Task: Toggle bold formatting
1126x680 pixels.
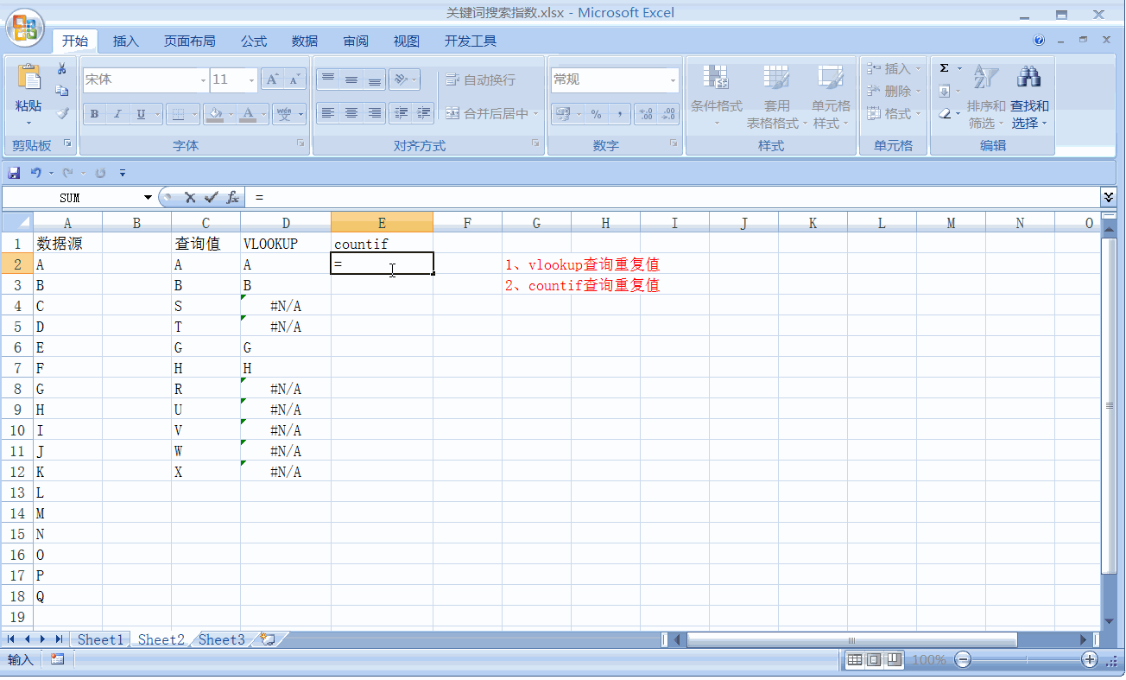Action: tap(94, 114)
